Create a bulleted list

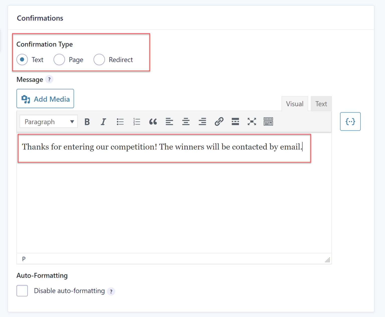coord(120,122)
